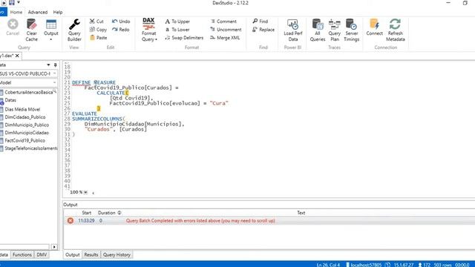Refresh Metadata from the model
The image size is (475, 267).
[x=396, y=30]
